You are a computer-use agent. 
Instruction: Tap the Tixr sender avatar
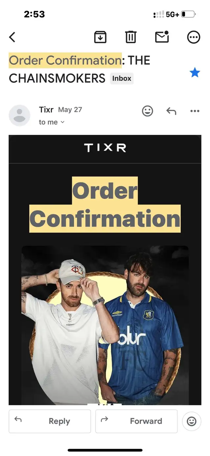pyautogui.click(x=19, y=115)
